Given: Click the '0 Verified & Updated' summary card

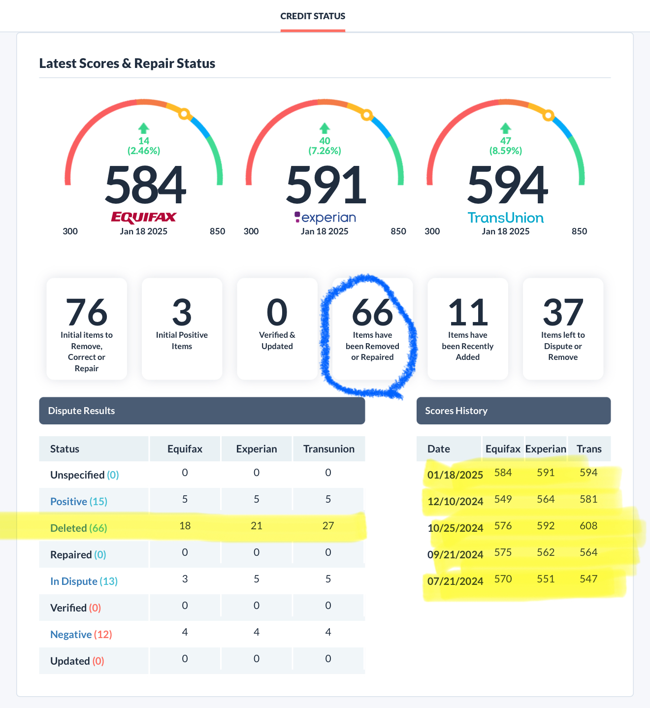Looking at the screenshot, I should point(277,329).
